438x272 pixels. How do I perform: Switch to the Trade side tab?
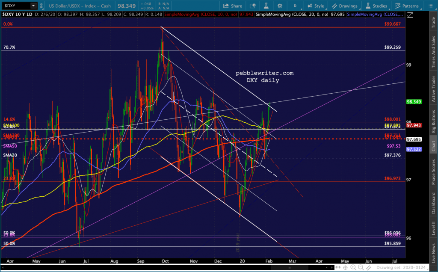(x=434, y=22)
